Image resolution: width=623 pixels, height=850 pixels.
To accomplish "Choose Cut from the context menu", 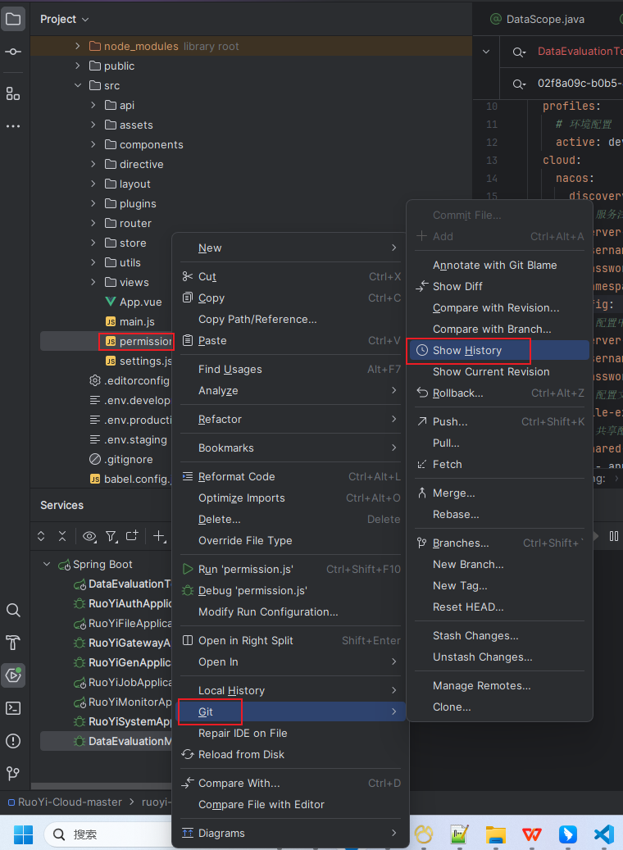I will point(290,276).
